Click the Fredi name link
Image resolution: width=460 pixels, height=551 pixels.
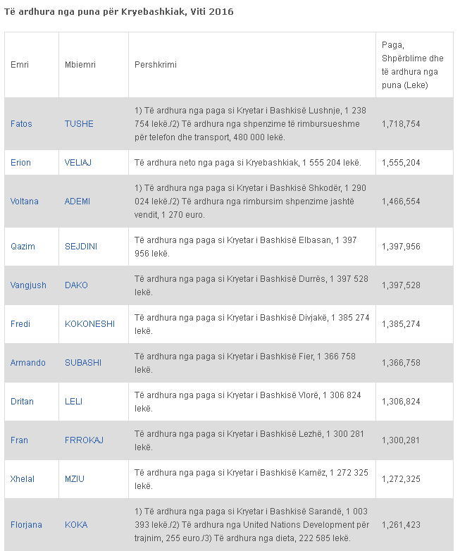click(20, 324)
